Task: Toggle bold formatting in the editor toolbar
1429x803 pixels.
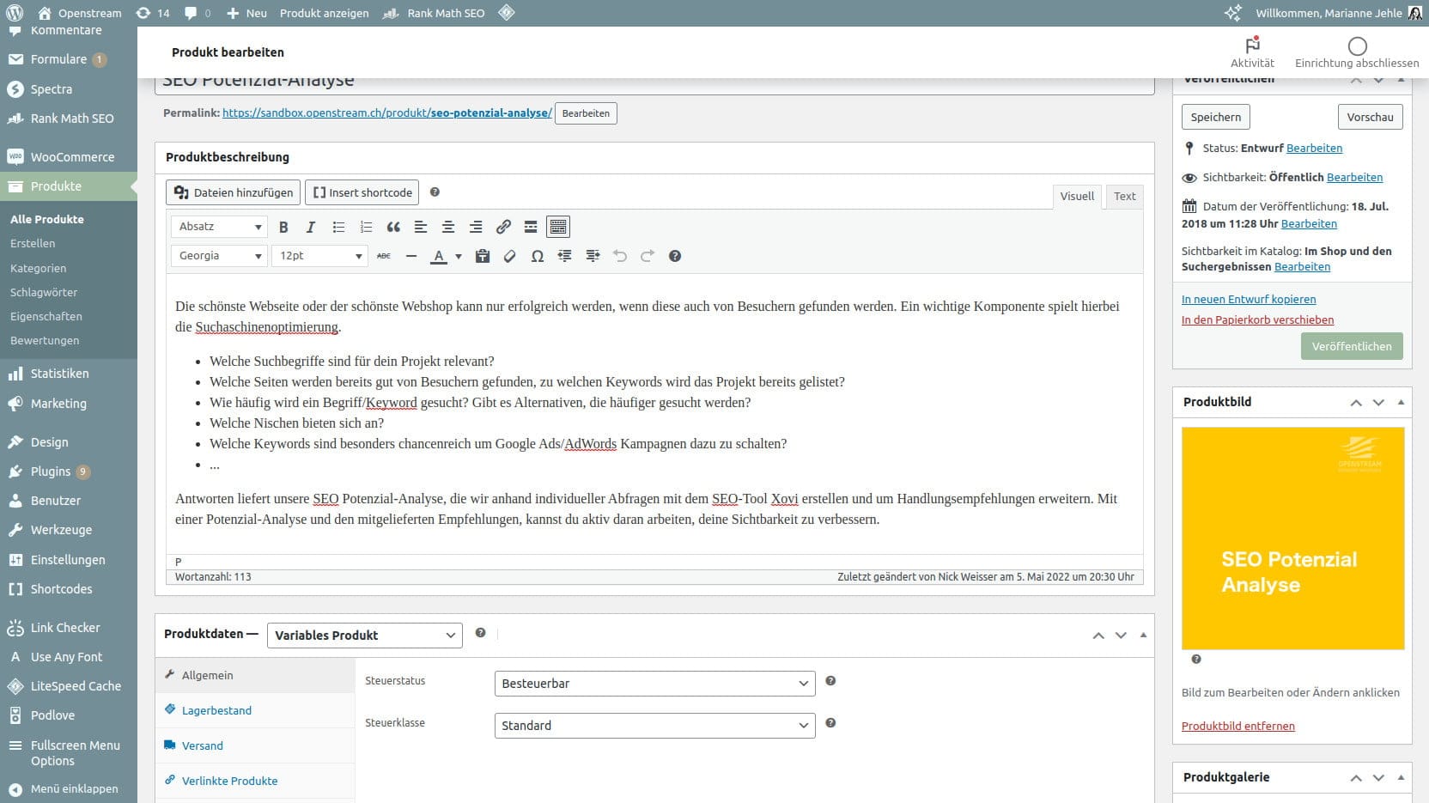Action: coord(283,227)
